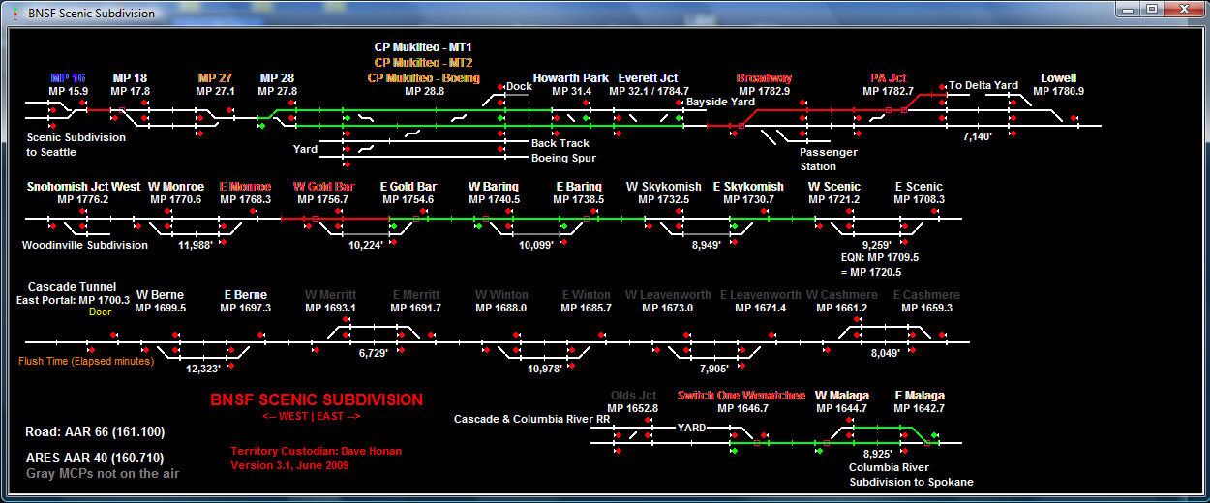1210x503 pixels.
Task: Click the Road: AAR 66 (161.100) text
Action: (96, 432)
